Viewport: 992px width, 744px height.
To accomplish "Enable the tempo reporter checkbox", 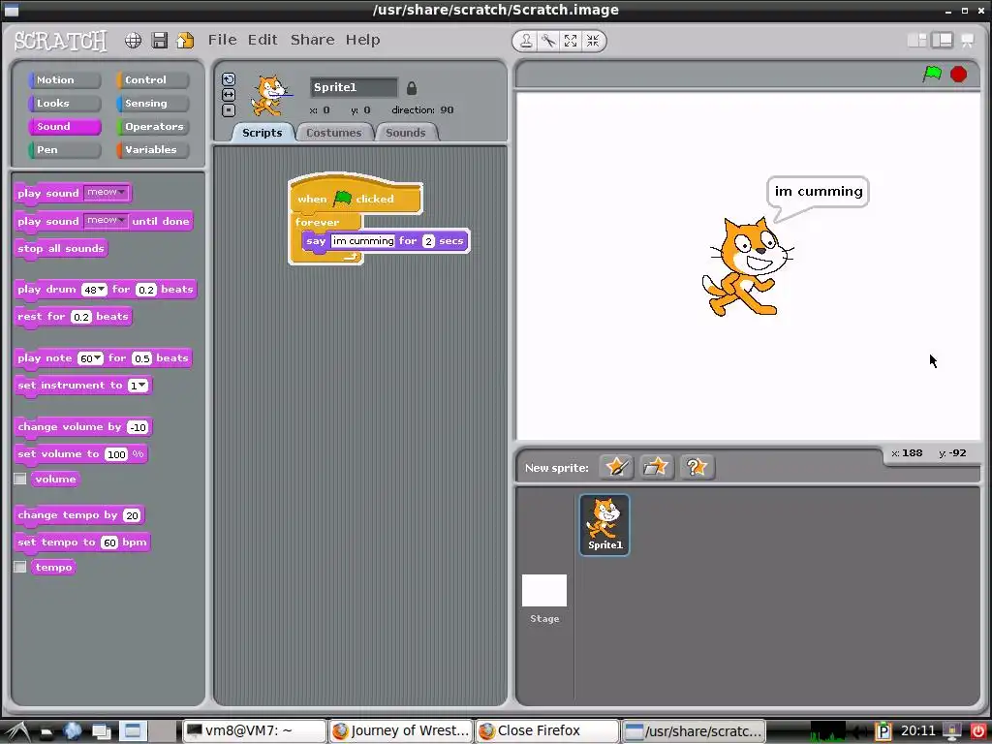I will 20,567.
